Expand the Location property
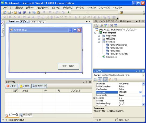 (94, 98)
